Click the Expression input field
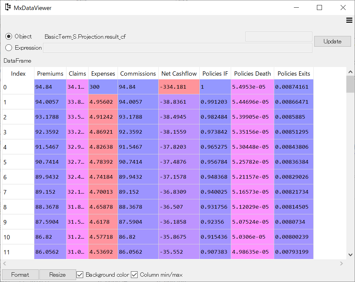This screenshot has height=282, width=355. click(178, 48)
